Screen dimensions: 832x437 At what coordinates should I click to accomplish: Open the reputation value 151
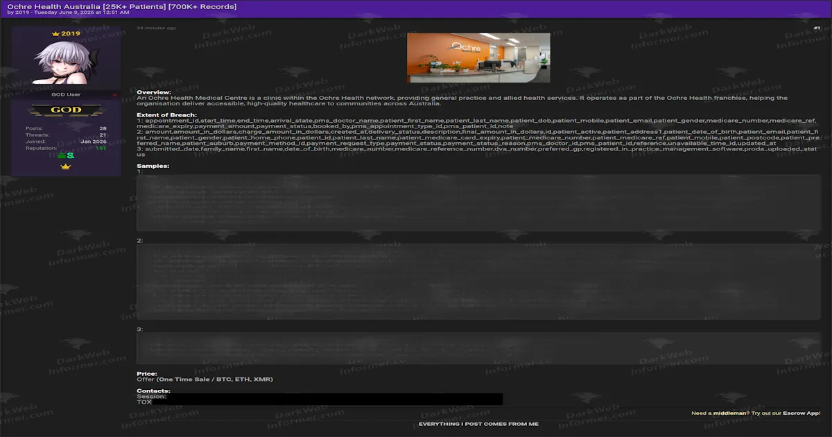click(101, 148)
